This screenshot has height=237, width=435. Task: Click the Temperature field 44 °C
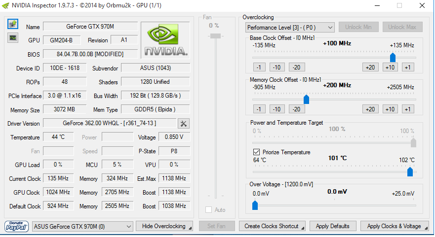58,137
